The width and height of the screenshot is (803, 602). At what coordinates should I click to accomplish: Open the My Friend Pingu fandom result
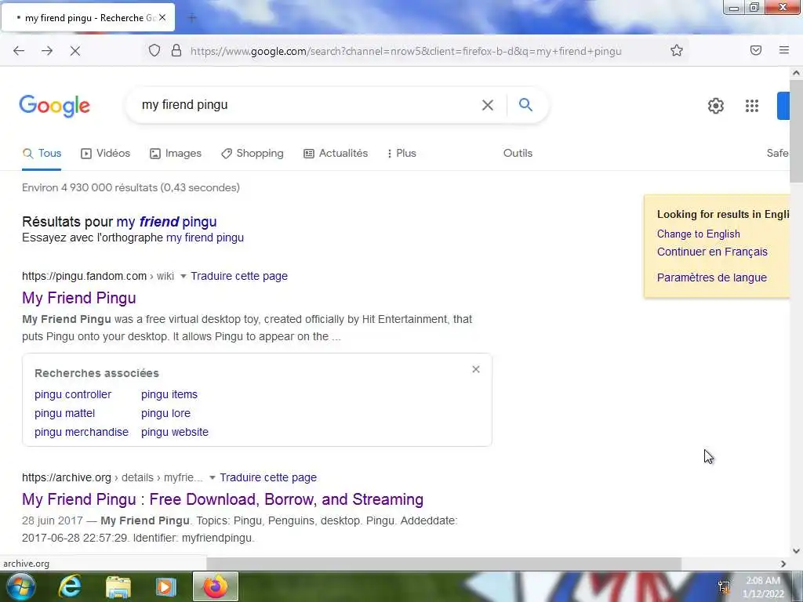click(x=79, y=298)
